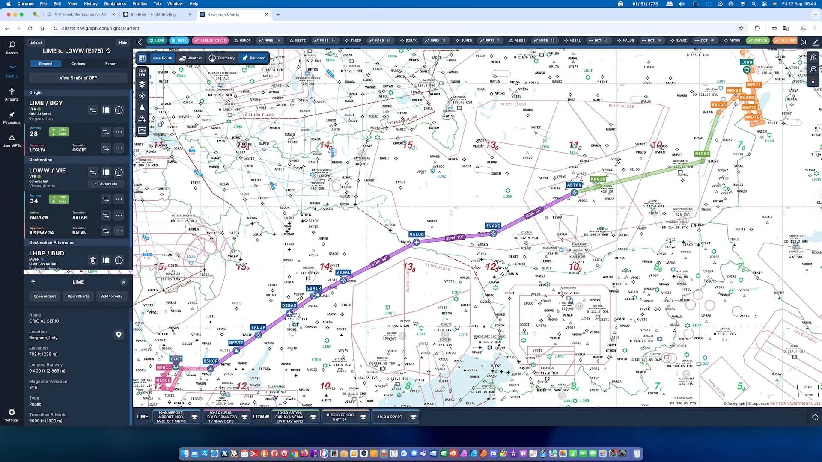822x462 pixels.
Task: Toggle the Weather overlay button
Action: [190, 58]
